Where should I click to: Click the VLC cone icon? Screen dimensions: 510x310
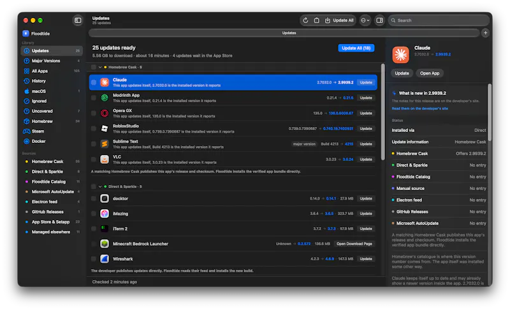105,159
